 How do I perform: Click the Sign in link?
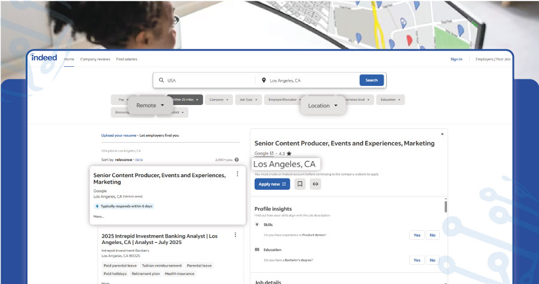pyautogui.click(x=456, y=60)
